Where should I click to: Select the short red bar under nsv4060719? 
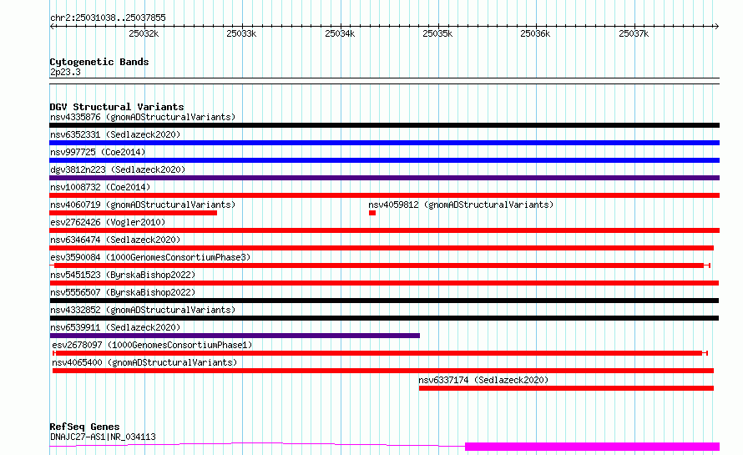pos(133,213)
